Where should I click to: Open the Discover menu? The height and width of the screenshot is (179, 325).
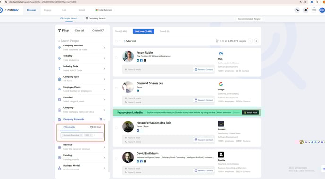click(x=32, y=10)
